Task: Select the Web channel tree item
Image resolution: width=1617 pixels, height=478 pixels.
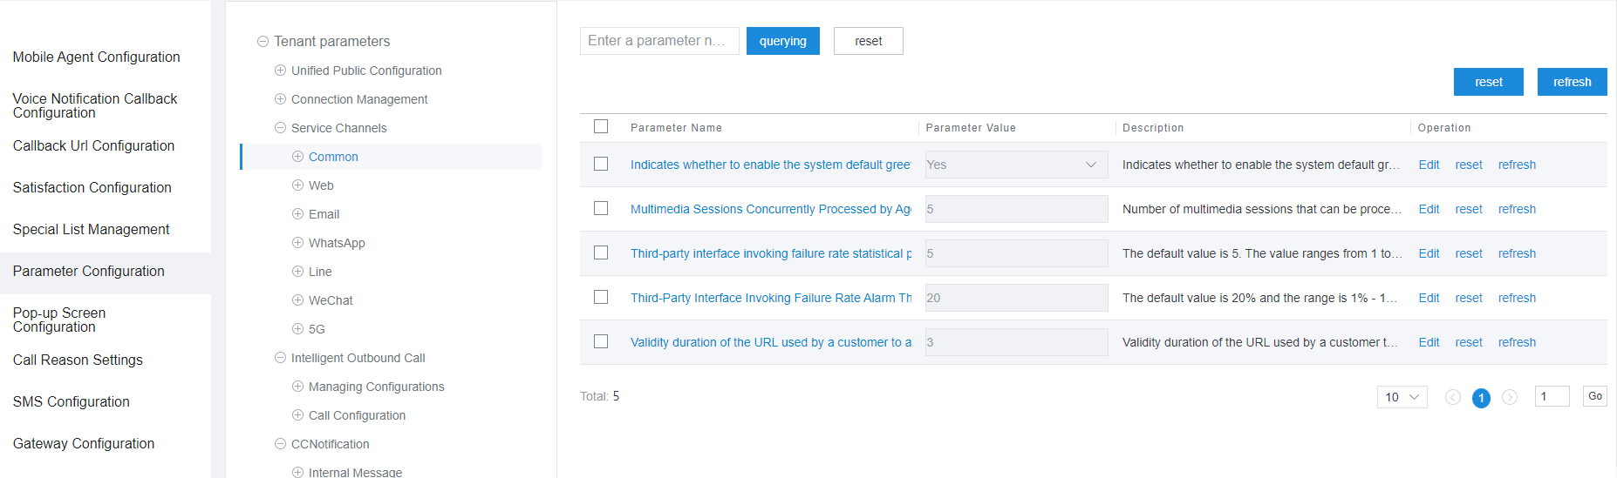Action: coord(321,185)
